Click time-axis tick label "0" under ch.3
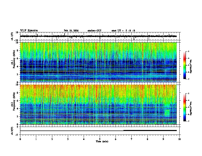This screenshot has height=156, width=202. 20,139
